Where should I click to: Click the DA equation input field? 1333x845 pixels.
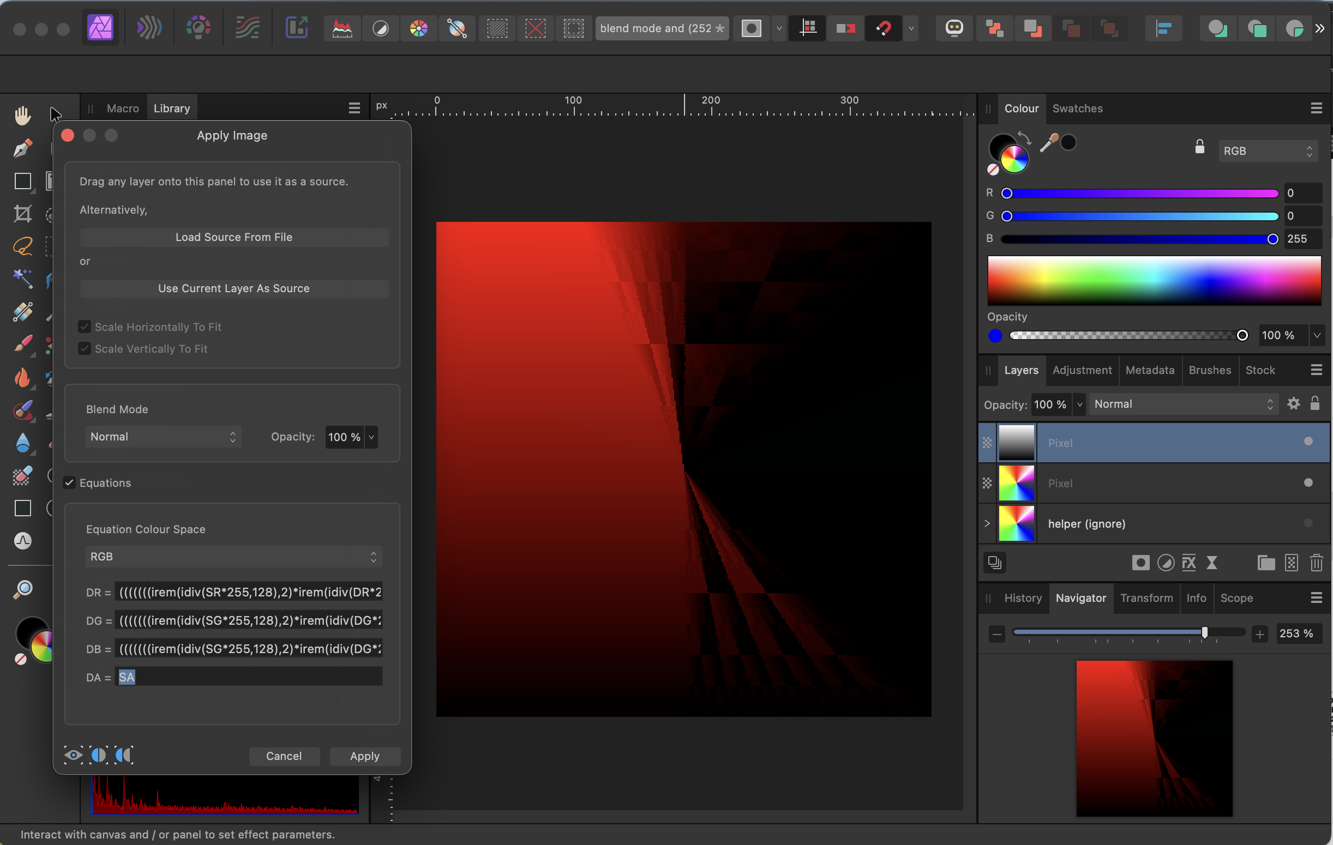click(x=249, y=676)
